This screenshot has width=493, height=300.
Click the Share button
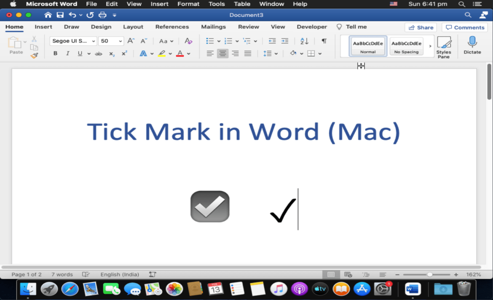pyautogui.click(x=421, y=27)
